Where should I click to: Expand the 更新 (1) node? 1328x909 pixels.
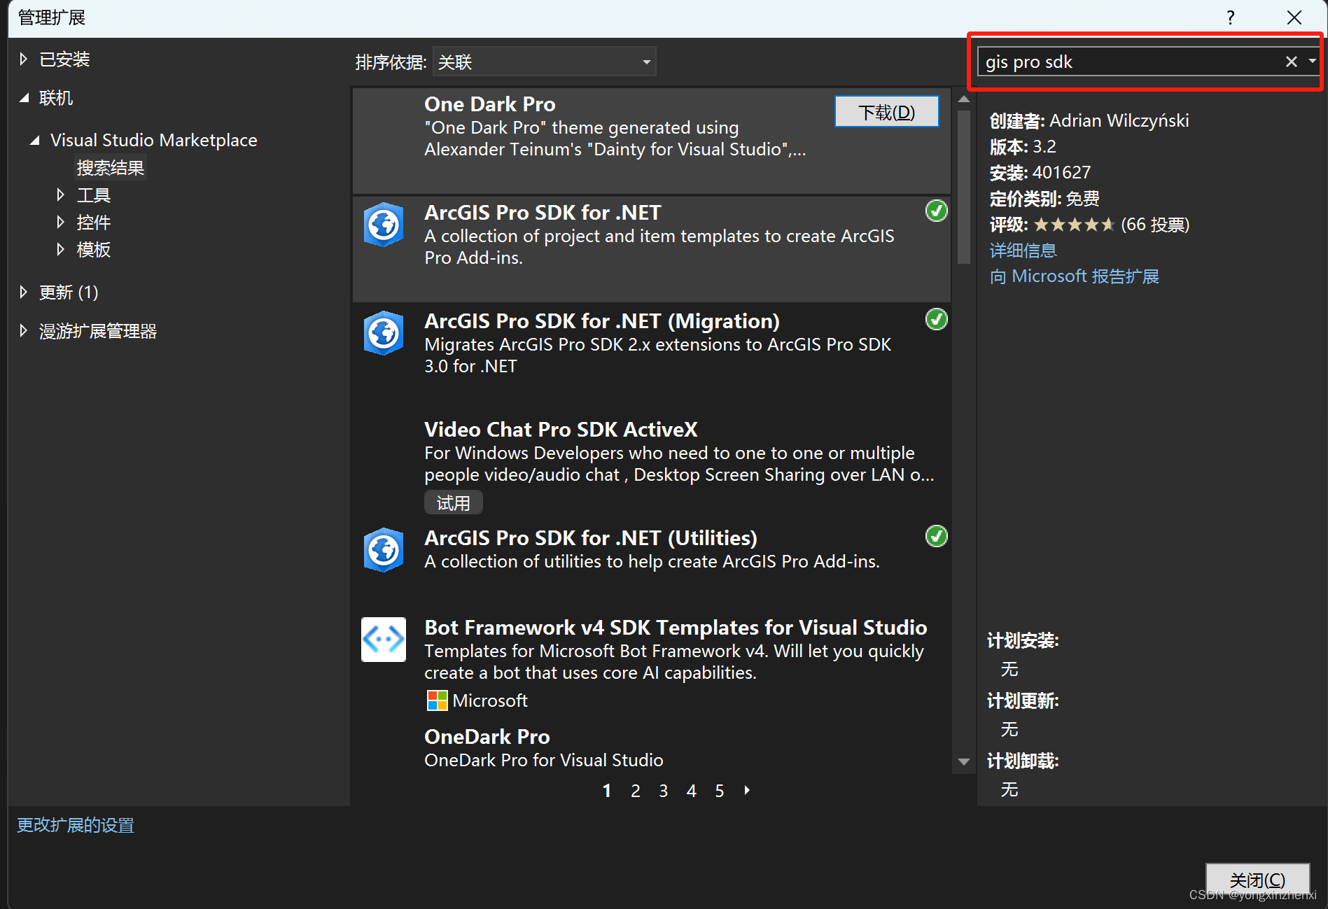click(x=23, y=292)
